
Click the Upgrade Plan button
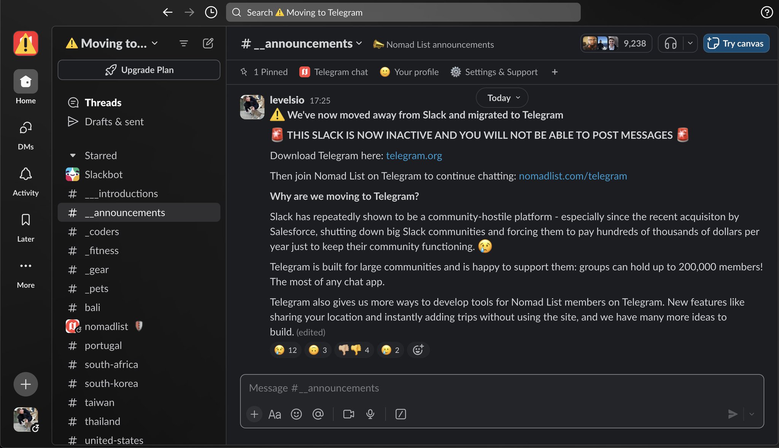(139, 70)
